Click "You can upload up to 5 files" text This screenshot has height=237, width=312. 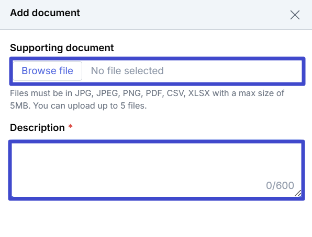coord(90,106)
